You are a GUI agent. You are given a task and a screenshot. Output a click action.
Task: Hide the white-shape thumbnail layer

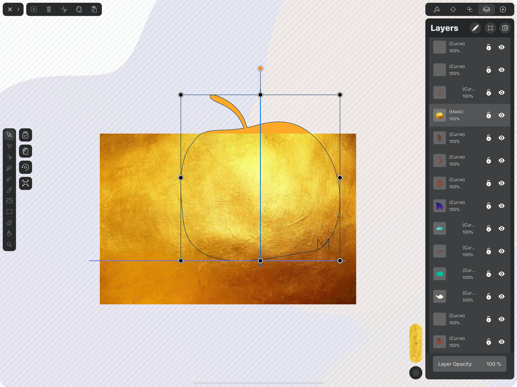[501, 297]
